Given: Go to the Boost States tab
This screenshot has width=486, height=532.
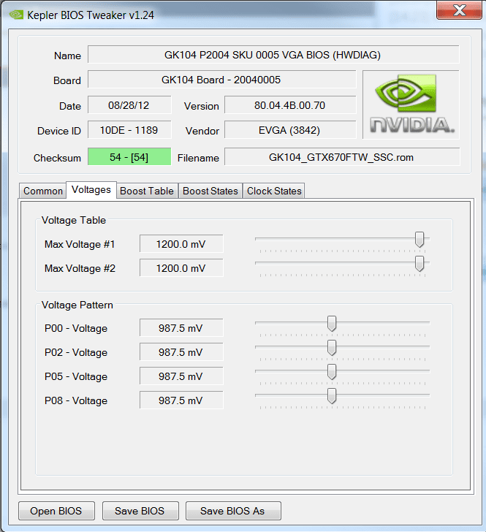Looking at the screenshot, I should [x=210, y=191].
